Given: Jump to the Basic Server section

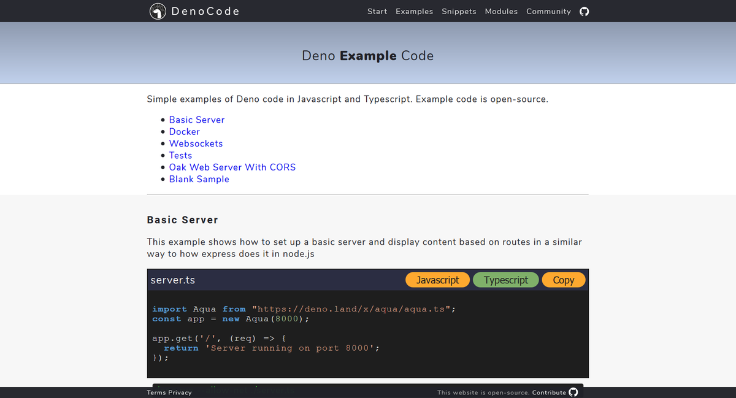Looking at the screenshot, I should pos(196,120).
